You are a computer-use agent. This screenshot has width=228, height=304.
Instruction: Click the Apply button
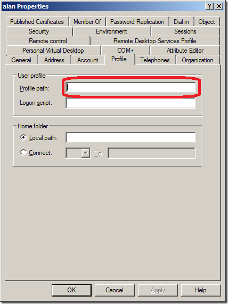[x=158, y=290]
